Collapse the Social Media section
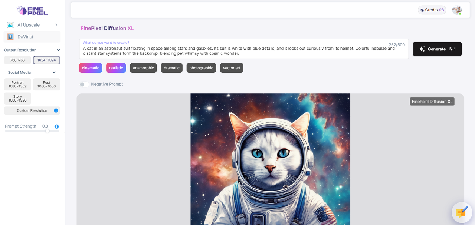Screen dimensions: 475x225 (54, 73)
